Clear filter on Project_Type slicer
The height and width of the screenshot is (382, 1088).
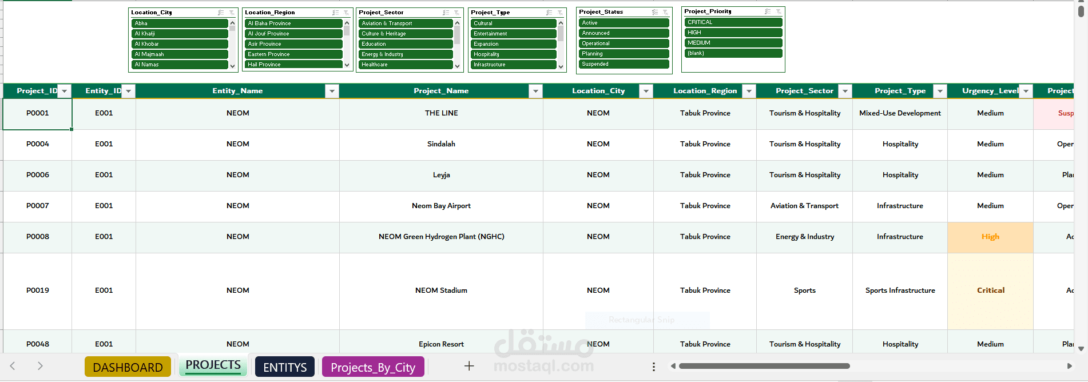point(561,12)
